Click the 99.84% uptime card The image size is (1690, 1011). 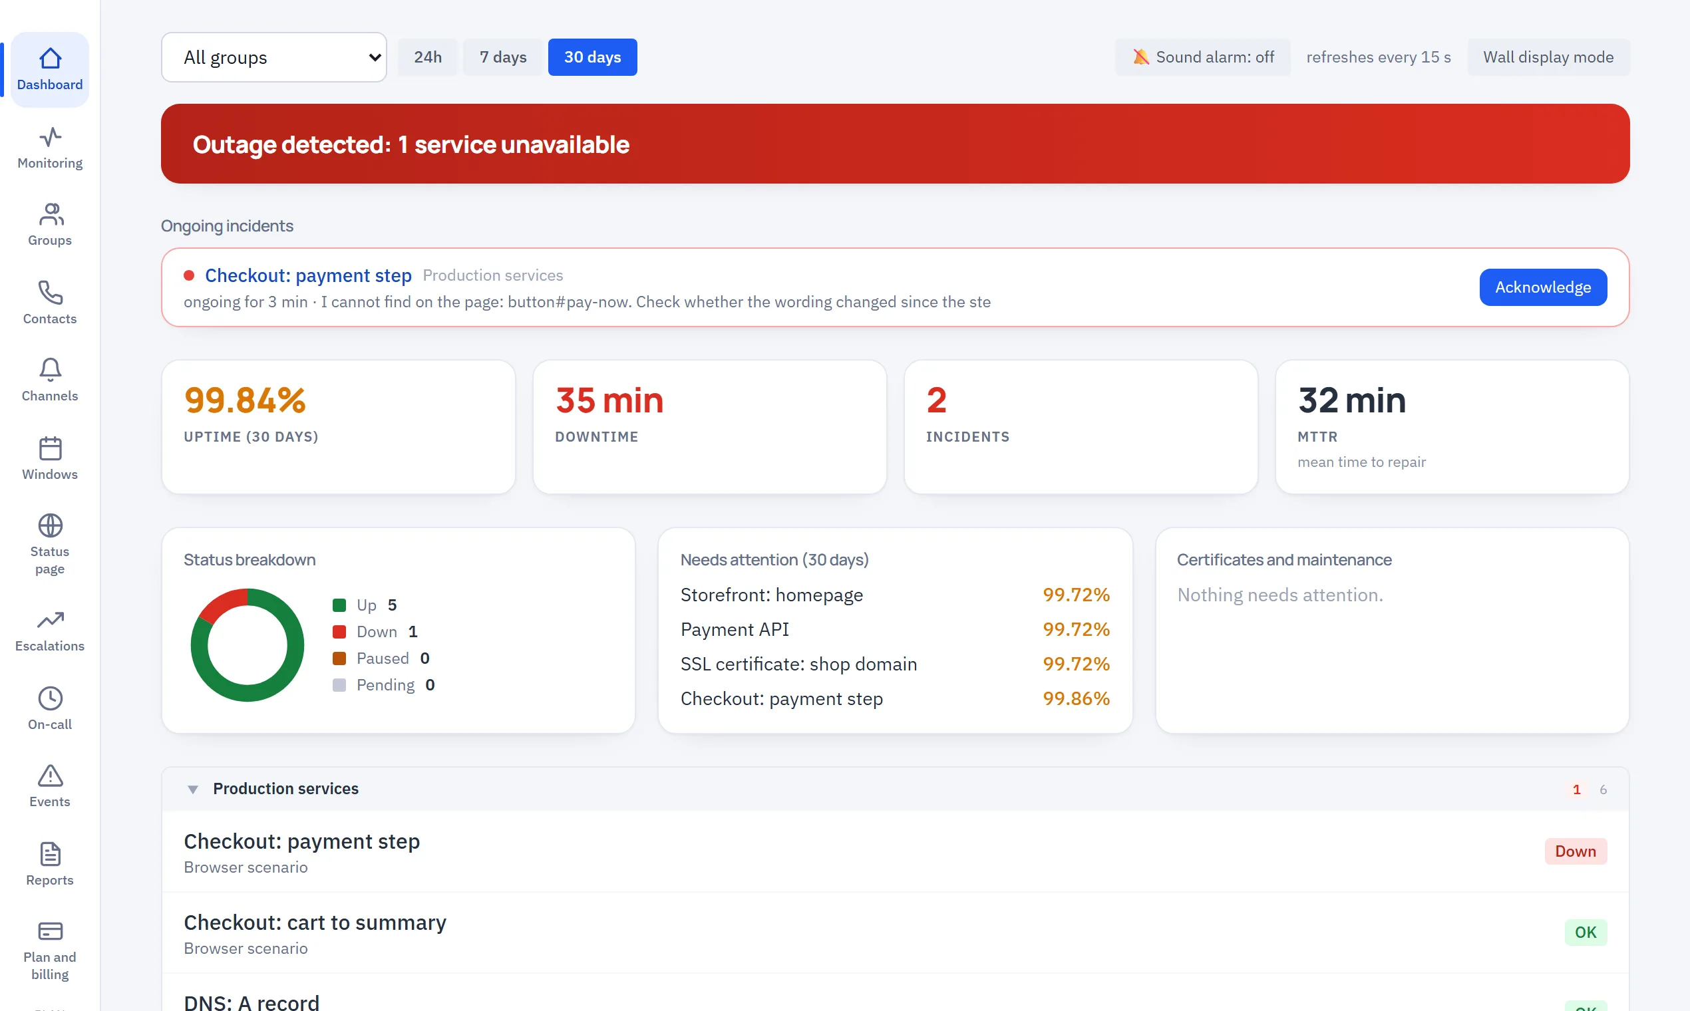[x=338, y=427]
